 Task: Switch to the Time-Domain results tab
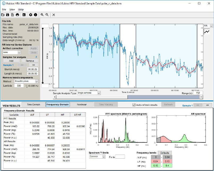point(33,105)
